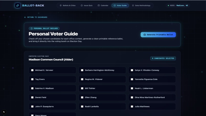Check the Badri Lankella checkbox
Screen dimensions: 206x116
coord(82,107)
